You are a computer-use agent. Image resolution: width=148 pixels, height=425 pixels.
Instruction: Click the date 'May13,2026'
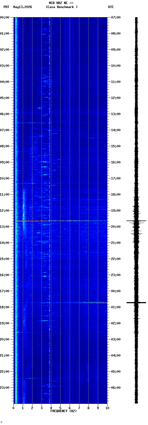click(x=23, y=7)
